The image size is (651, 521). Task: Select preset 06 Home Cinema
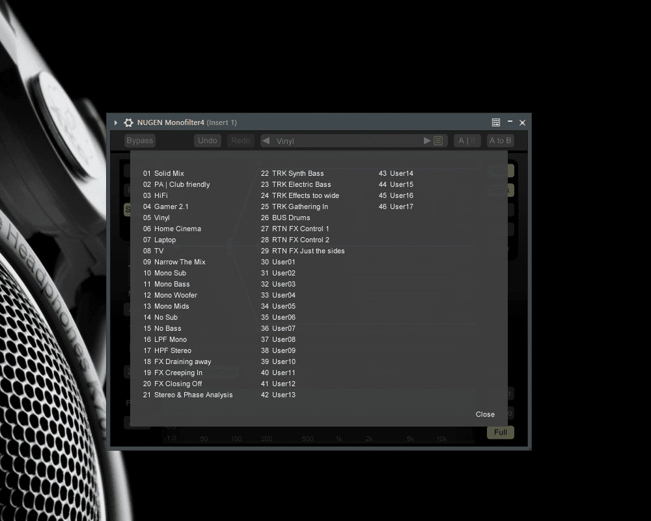pos(172,229)
